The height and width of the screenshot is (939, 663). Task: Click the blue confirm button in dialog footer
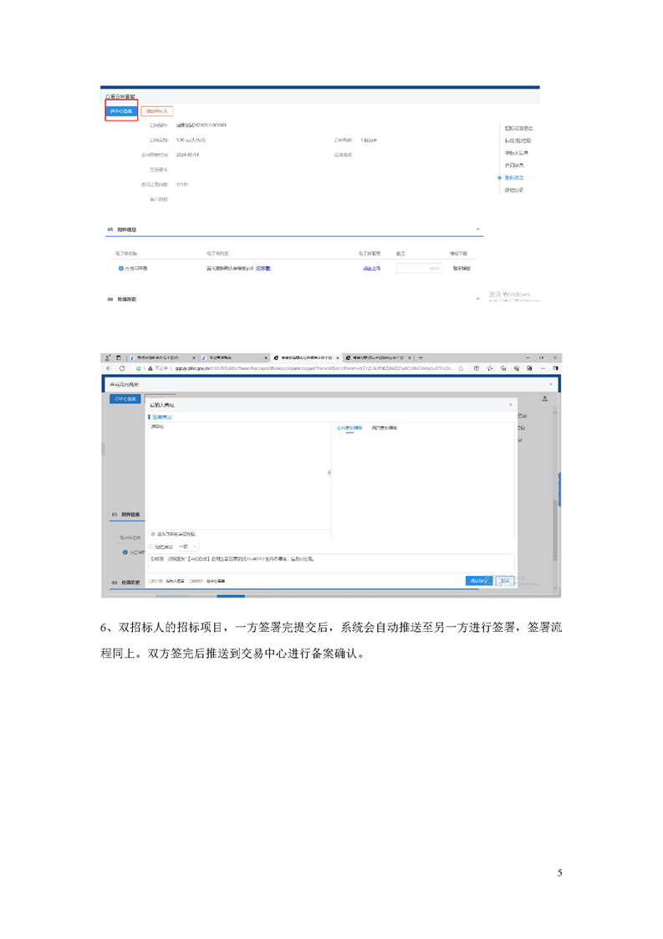pos(478,581)
